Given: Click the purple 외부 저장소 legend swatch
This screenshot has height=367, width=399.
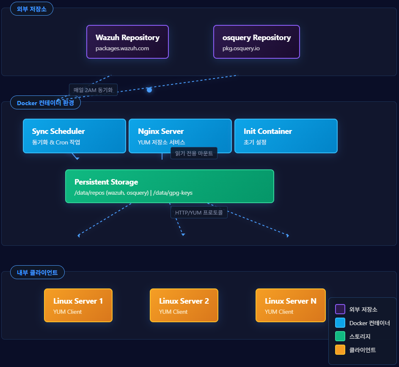Looking at the screenshot, I should (x=340, y=309).
